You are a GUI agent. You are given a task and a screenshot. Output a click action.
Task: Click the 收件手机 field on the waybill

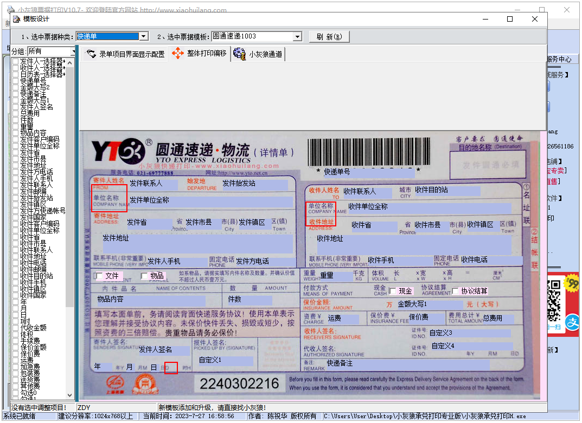pos(400,261)
